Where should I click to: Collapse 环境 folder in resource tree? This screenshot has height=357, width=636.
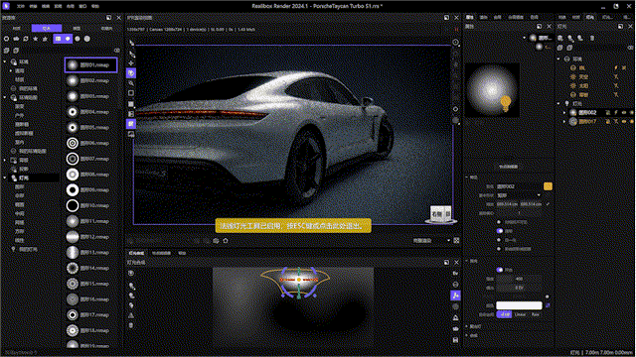5,61
